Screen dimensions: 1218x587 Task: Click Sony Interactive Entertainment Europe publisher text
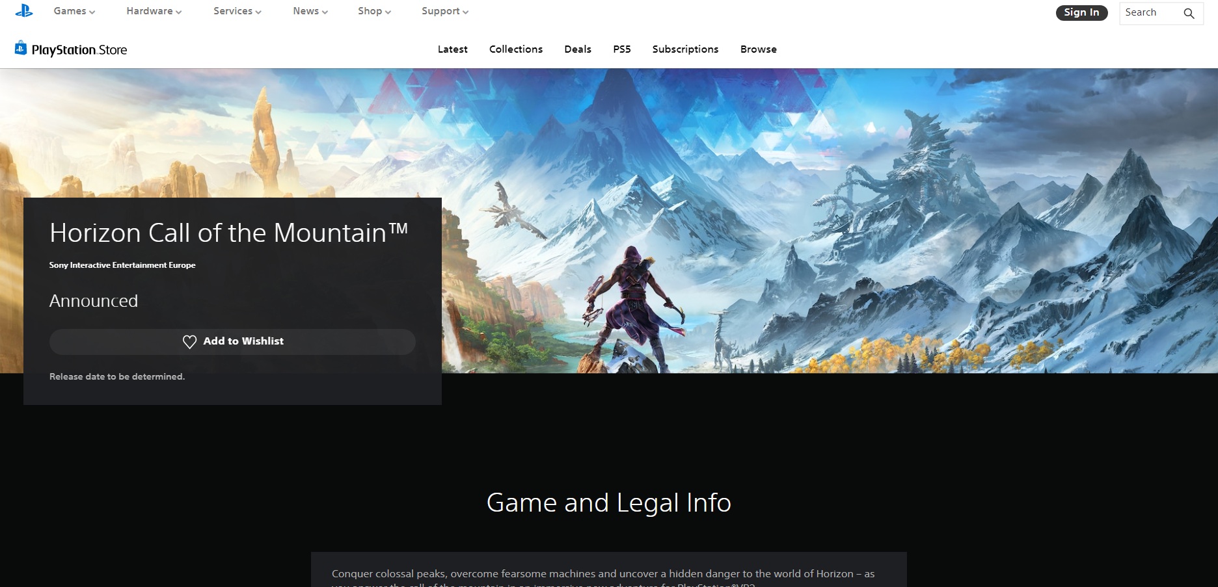(122, 265)
